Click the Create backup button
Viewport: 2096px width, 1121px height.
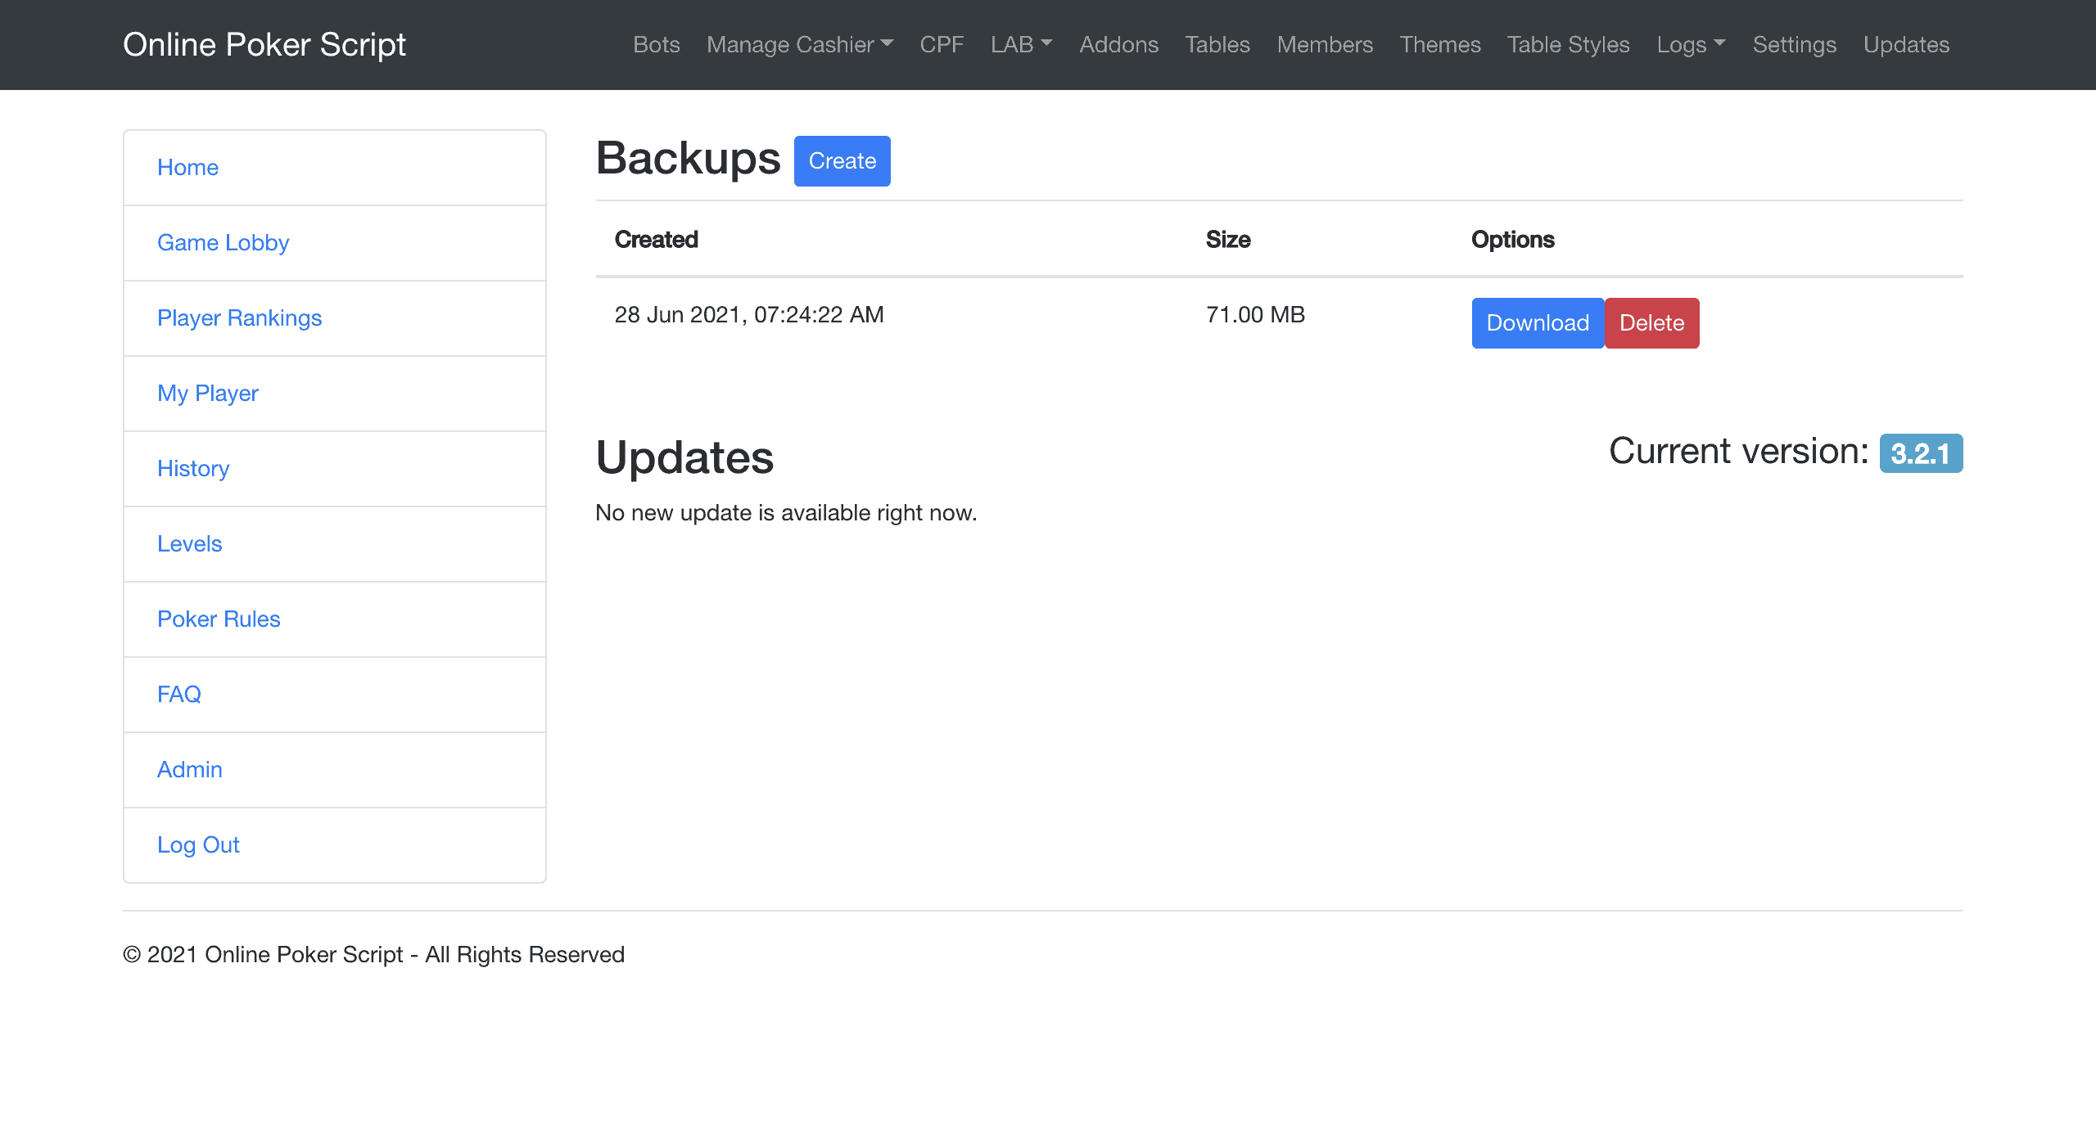[842, 161]
